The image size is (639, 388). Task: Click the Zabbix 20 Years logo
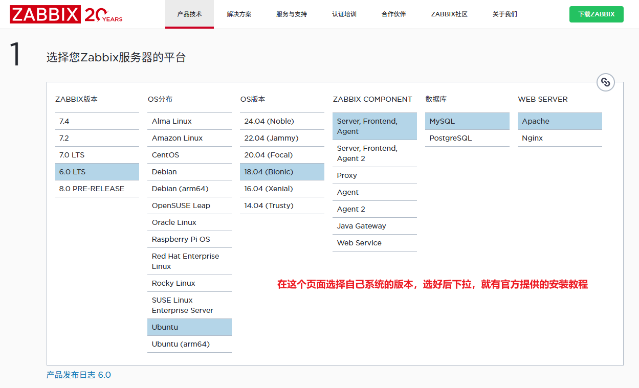pos(66,14)
